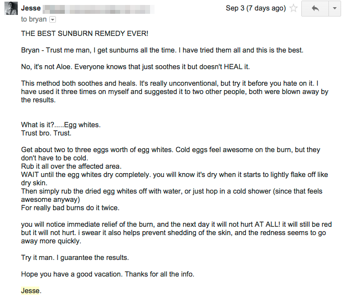345x302 pixels.
Task: Click the 'to bryan' recipient text
Action: pos(34,19)
